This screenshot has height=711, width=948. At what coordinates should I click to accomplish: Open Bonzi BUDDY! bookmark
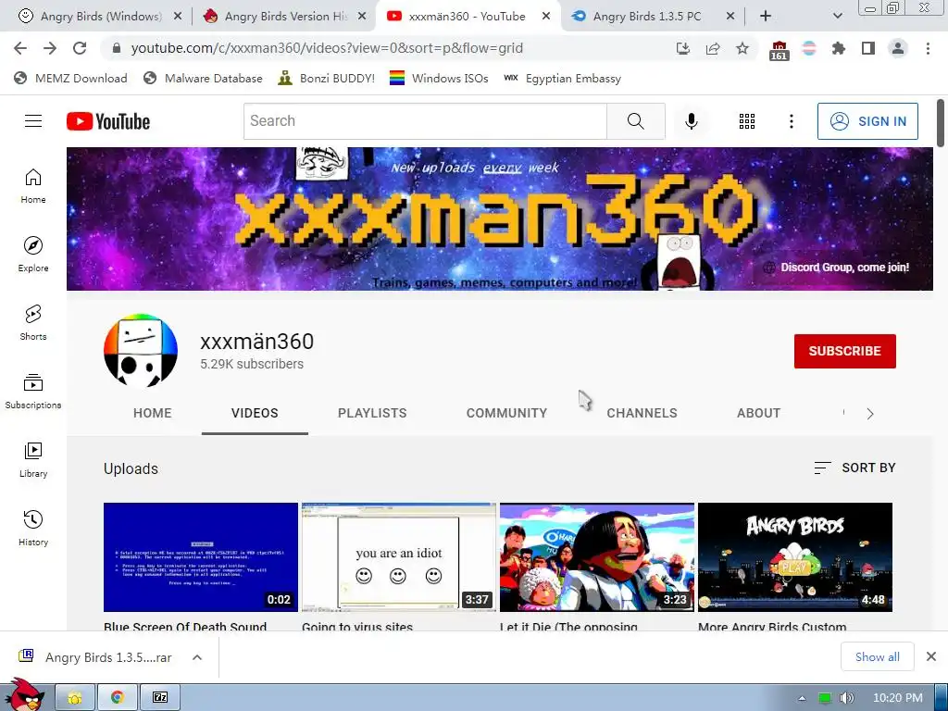pos(327,78)
